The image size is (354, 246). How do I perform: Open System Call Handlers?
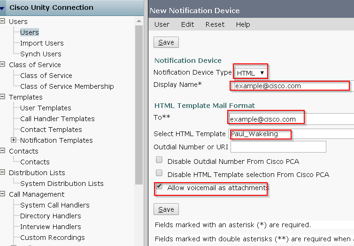pos(55,205)
